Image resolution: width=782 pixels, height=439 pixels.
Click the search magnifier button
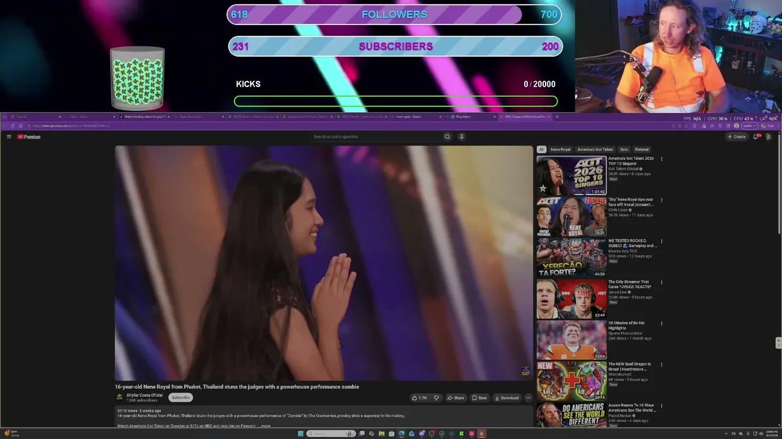(447, 137)
